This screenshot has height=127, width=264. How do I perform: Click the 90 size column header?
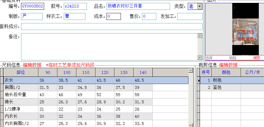click(x=48, y=72)
